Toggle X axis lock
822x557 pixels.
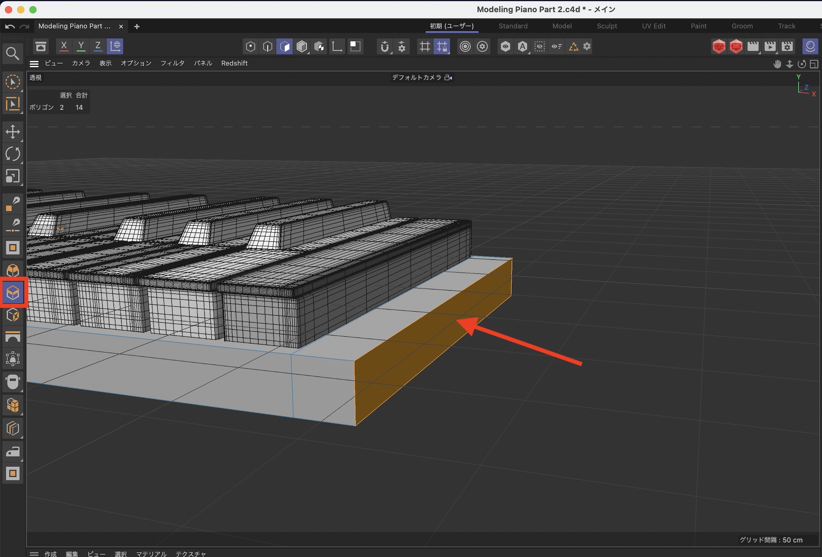64,46
